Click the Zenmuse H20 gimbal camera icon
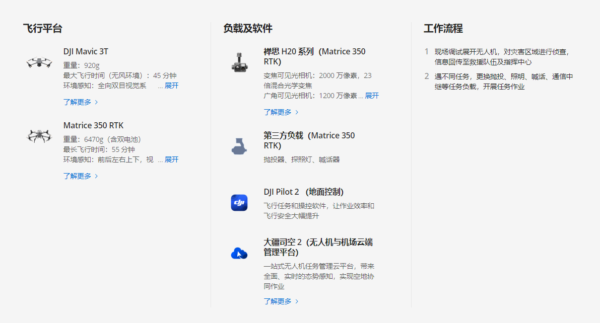Viewport: 600px width, 323px height. point(239,62)
